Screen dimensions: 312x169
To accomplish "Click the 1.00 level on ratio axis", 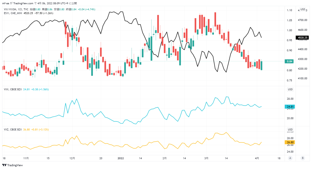I will 289,30.
